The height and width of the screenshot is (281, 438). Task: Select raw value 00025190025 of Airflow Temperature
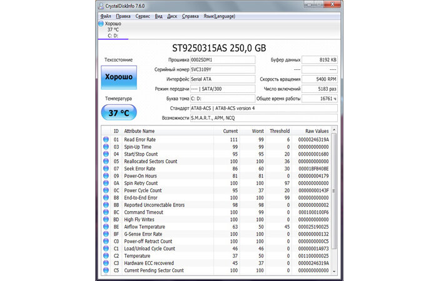[x=313, y=227]
